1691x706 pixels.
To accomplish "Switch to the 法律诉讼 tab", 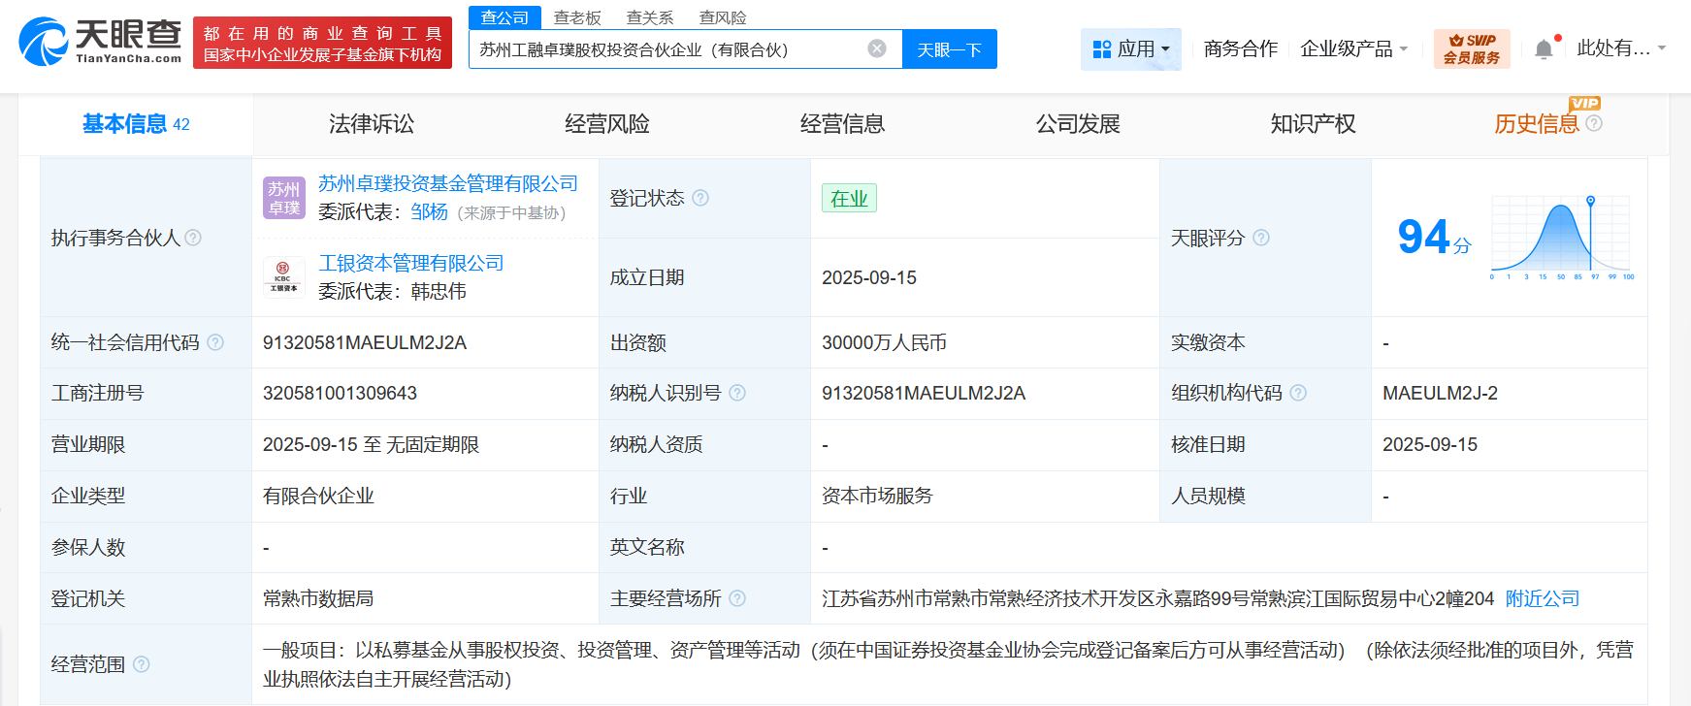I will tap(372, 124).
